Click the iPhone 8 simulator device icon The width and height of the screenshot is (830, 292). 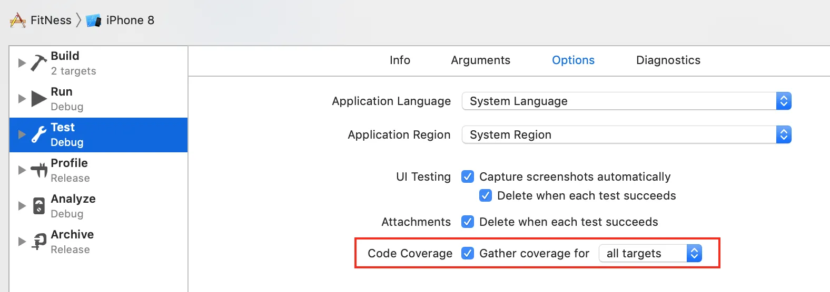93,20
